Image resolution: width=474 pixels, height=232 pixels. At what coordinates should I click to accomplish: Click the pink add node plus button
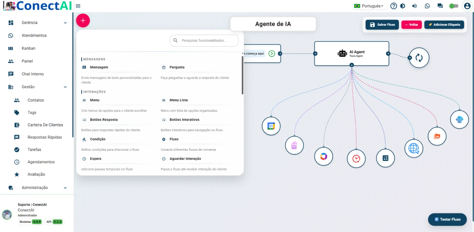83,21
